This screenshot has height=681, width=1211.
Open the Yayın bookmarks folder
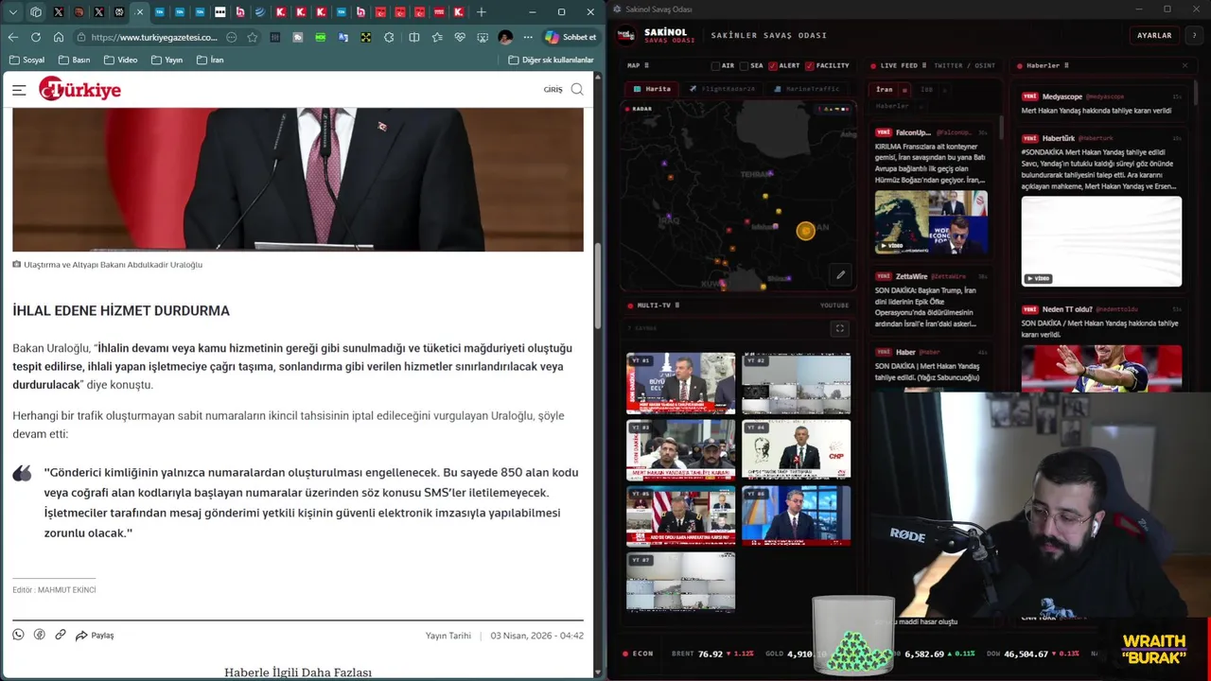pyautogui.click(x=167, y=60)
